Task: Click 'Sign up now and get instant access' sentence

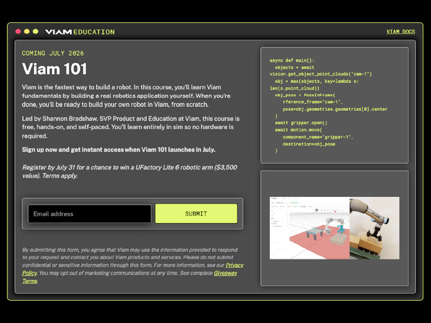Action: (x=119, y=150)
